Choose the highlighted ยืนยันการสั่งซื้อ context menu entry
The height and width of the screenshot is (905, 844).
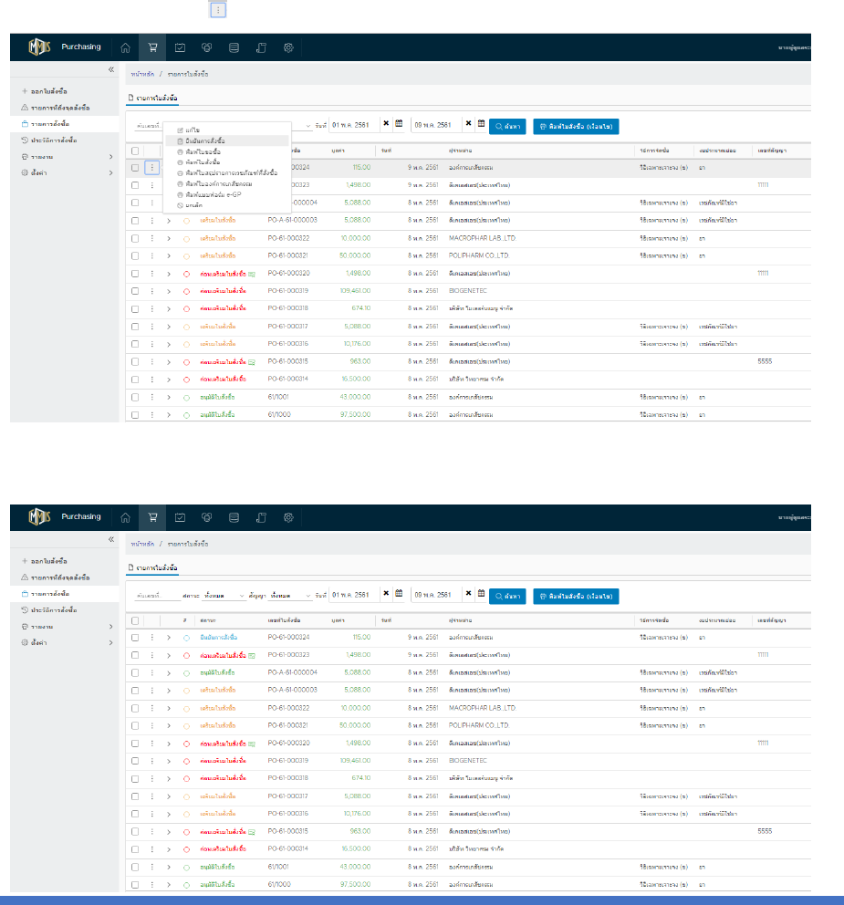pyautogui.click(x=227, y=140)
